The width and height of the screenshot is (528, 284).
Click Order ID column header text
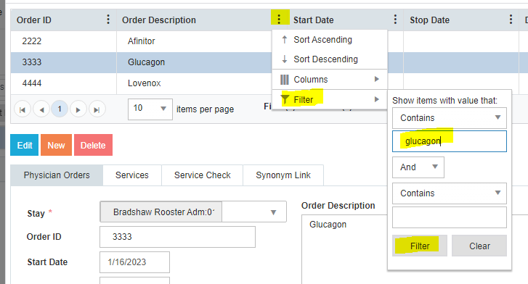34,20
